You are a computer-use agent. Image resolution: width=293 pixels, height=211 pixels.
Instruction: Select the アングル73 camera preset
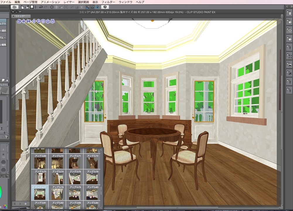[40, 177]
